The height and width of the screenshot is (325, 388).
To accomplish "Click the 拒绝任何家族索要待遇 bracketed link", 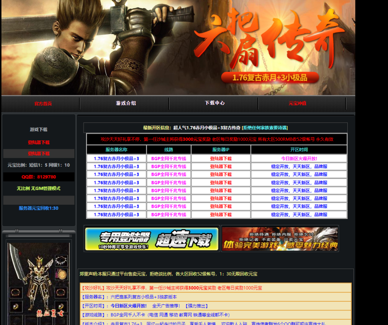I will [265, 128].
